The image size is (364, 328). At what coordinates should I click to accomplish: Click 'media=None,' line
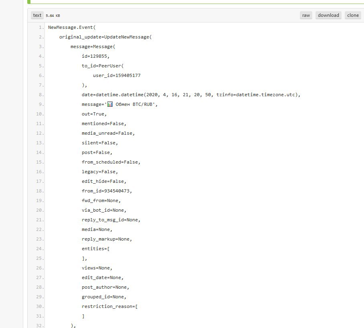click(x=97, y=230)
